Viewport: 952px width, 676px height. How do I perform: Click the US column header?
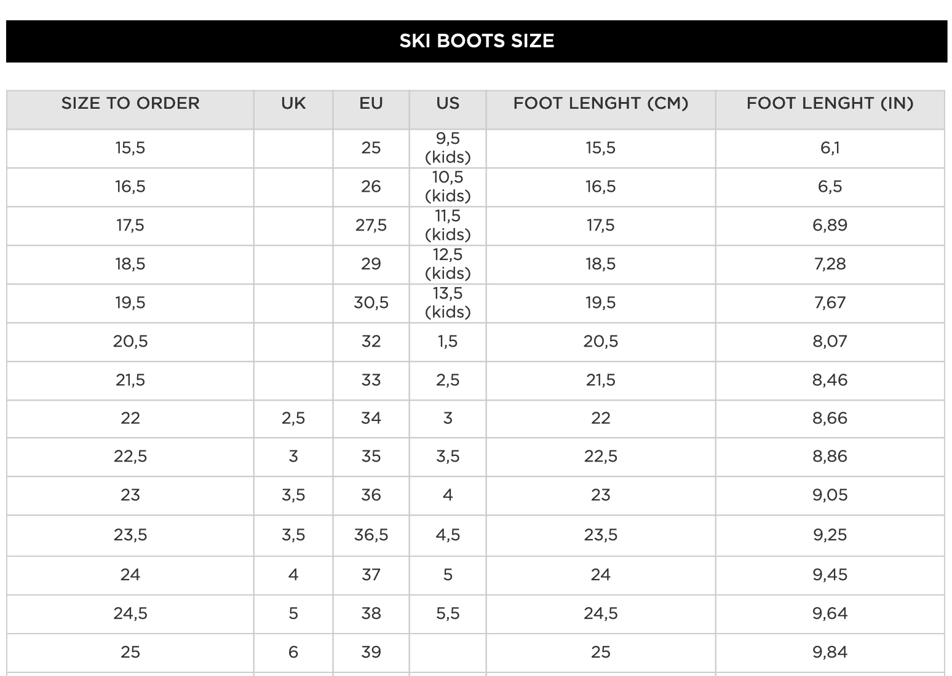click(448, 103)
